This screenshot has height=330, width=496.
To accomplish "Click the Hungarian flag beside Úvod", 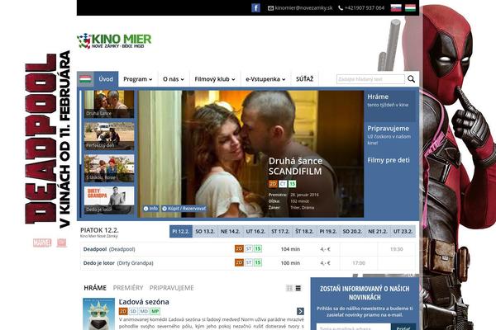I will click(85, 79).
